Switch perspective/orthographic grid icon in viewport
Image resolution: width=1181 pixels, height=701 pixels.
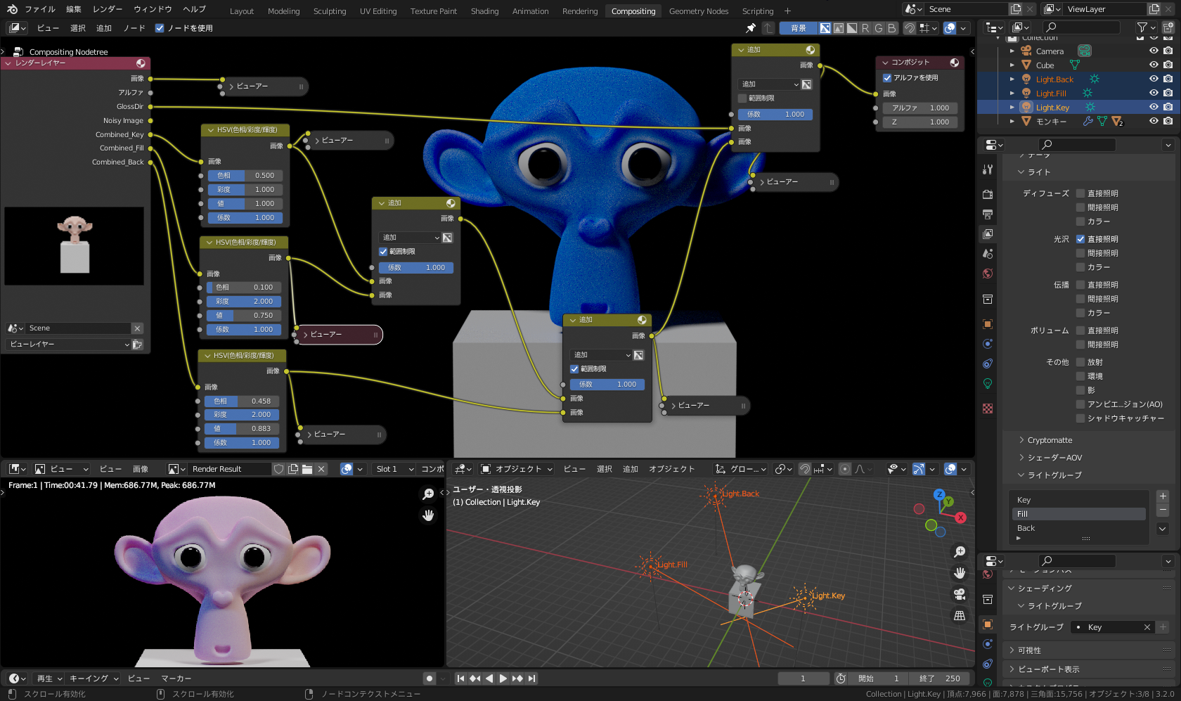point(960,615)
